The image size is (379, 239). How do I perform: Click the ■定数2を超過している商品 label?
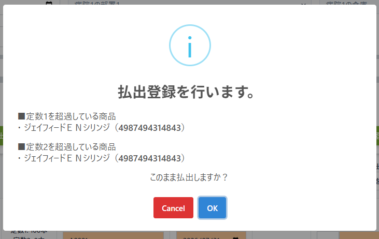point(67,147)
